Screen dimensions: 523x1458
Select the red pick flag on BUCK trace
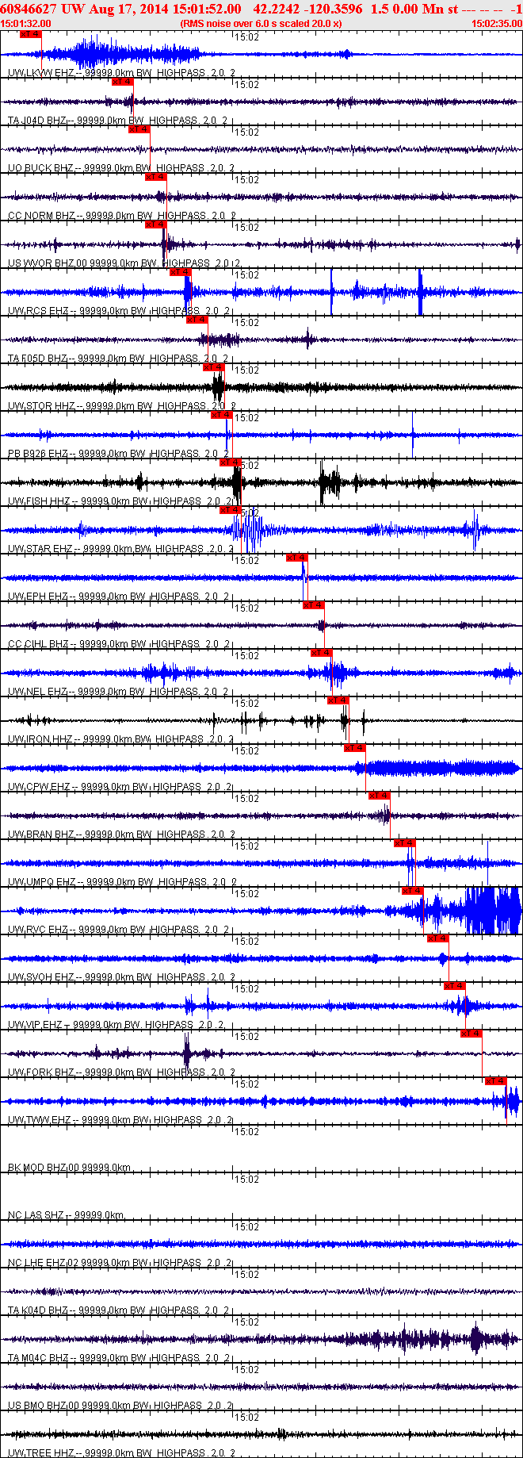pyautogui.click(x=139, y=129)
